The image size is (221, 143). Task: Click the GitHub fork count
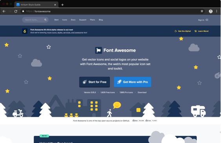[x=154, y=121]
